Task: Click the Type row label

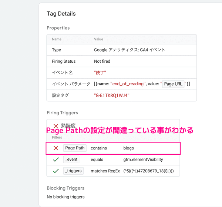Action: pyautogui.click(x=56, y=50)
